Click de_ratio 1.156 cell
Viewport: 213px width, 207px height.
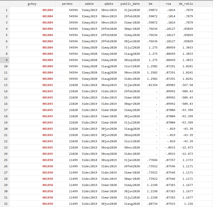pos(186,204)
